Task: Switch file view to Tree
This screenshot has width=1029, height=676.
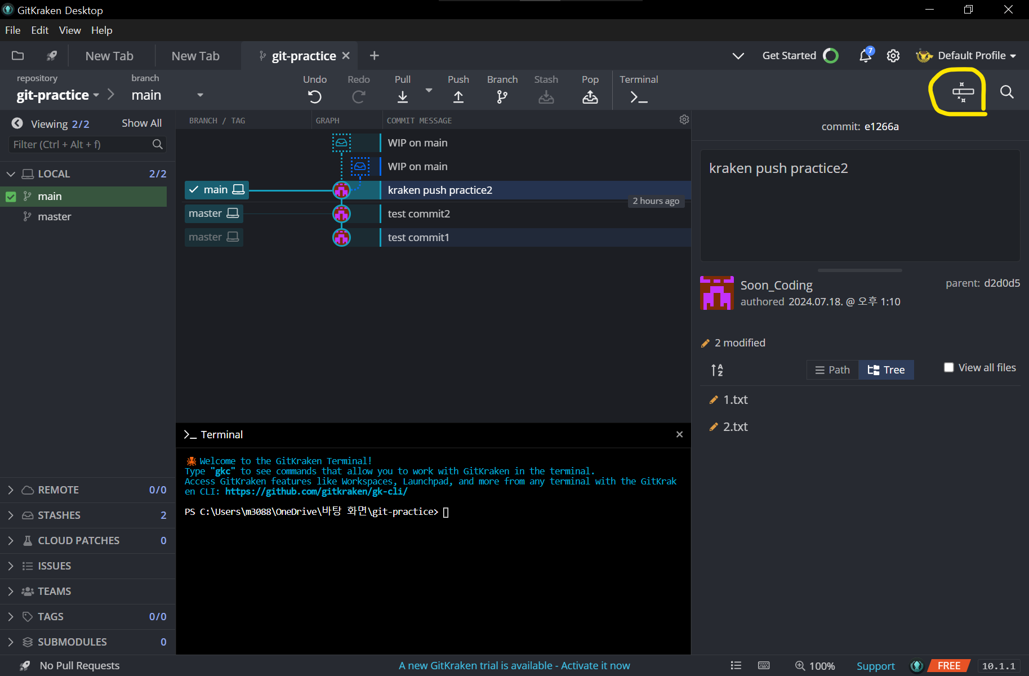Action: tap(886, 370)
